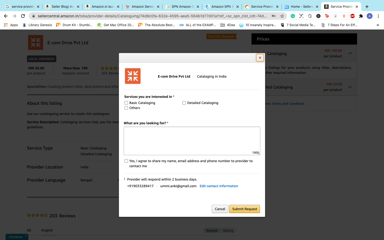Open the 7 Steps For An Eff bookmark
This screenshot has width=384, height=240.
(x=339, y=25)
